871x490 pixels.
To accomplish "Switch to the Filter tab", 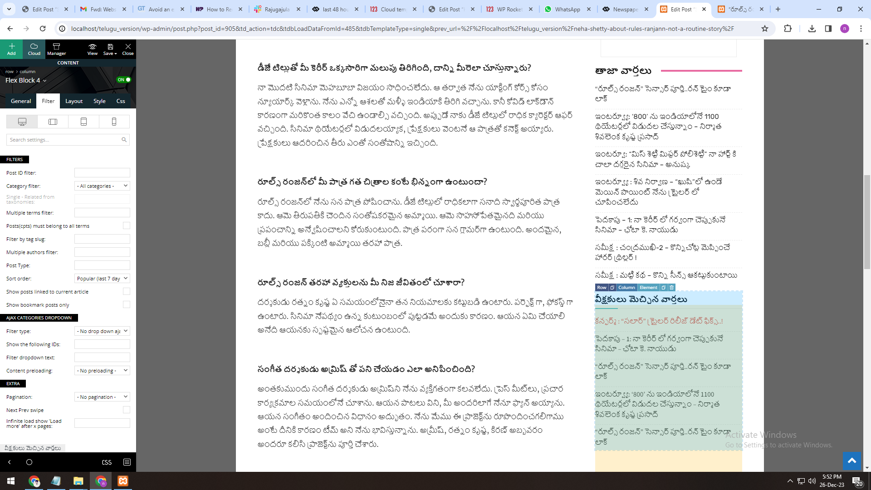I will (48, 101).
